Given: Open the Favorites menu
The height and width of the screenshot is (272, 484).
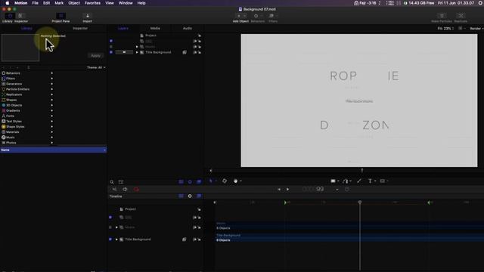Looking at the screenshot, I should [x=92, y=3].
